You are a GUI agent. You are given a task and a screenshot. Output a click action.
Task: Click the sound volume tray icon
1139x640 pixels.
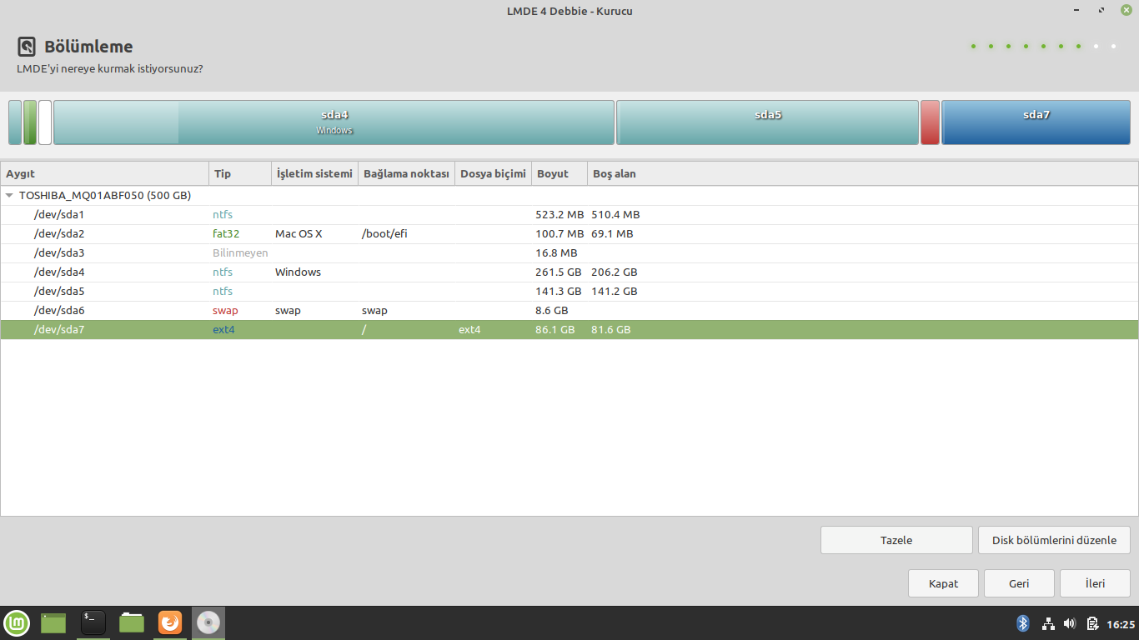click(x=1070, y=623)
